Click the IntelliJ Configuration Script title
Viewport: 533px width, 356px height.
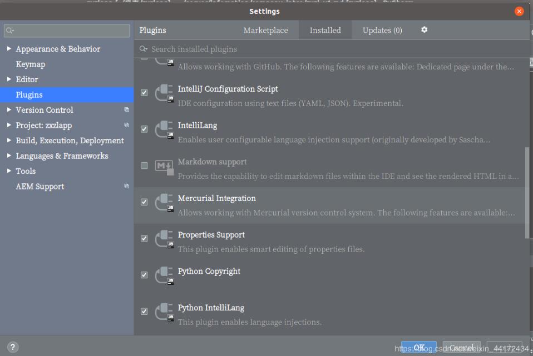coord(228,89)
